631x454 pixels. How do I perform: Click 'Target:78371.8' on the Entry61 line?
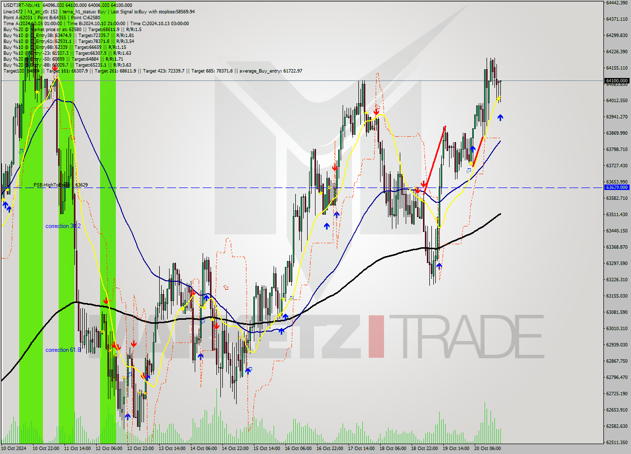pos(94,41)
